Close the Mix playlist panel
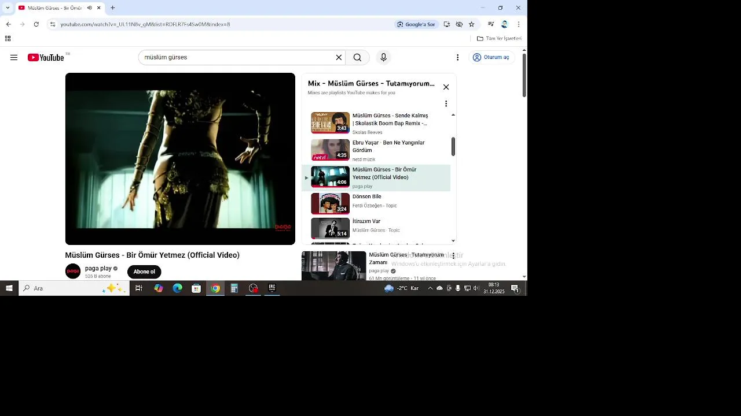 446,87
